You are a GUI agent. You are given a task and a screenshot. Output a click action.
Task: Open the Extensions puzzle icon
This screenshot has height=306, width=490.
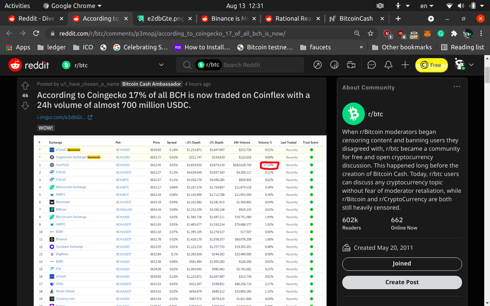[454, 34]
